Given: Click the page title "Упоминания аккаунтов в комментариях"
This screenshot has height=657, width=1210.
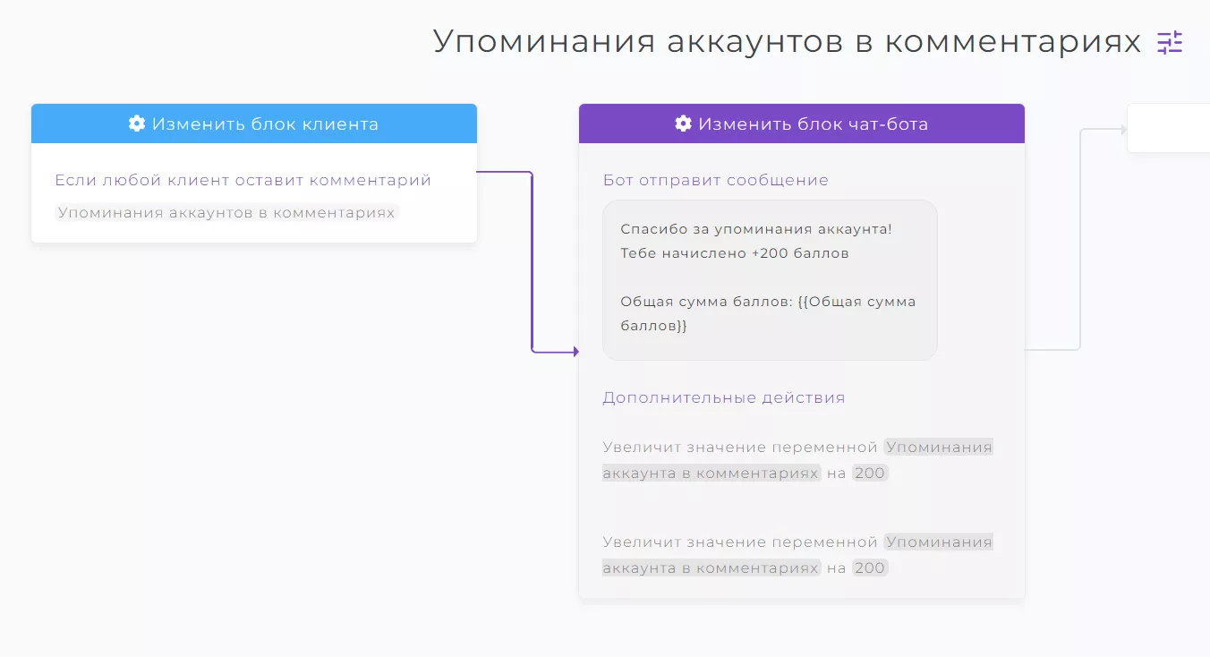Looking at the screenshot, I should pos(788,42).
